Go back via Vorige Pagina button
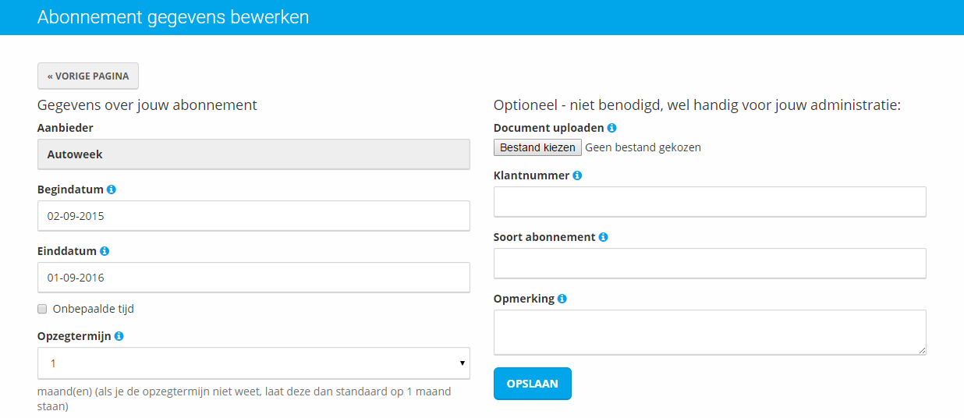The height and width of the screenshot is (418, 964). 88,76
